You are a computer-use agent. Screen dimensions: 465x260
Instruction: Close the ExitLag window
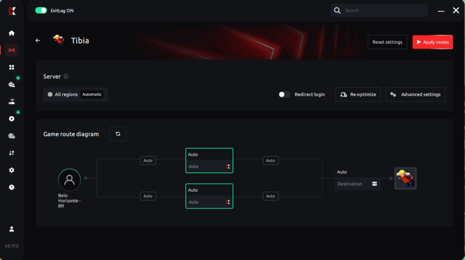pos(456,10)
